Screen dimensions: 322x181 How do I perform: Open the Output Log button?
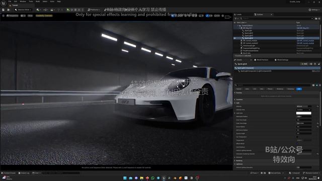(24, 173)
